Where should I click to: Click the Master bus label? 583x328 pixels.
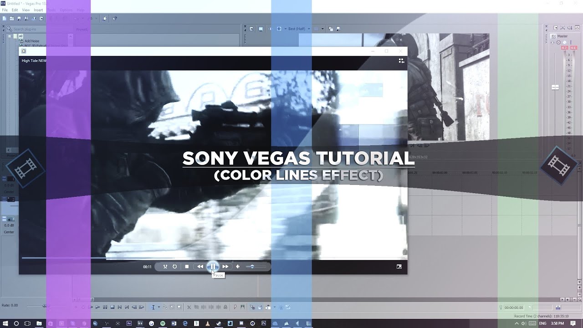click(x=562, y=36)
